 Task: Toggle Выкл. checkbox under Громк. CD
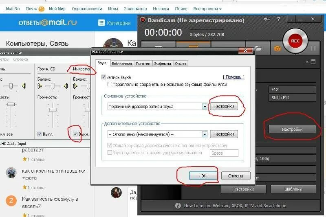40,134
